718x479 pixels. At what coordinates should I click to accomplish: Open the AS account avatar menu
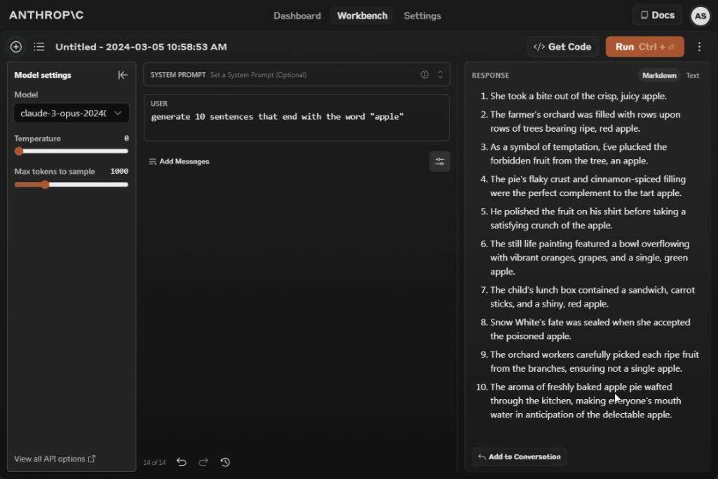point(700,16)
